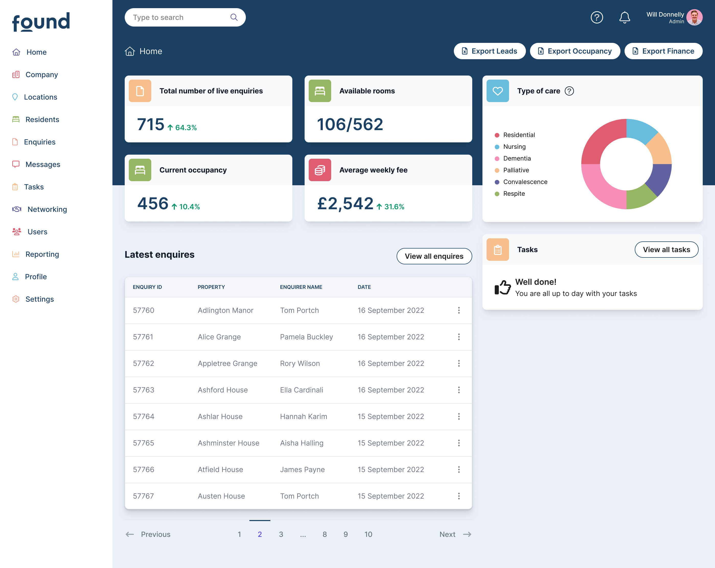Open row menu for enquiry 57761
The width and height of the screenshot is (715, 568).
459,337
